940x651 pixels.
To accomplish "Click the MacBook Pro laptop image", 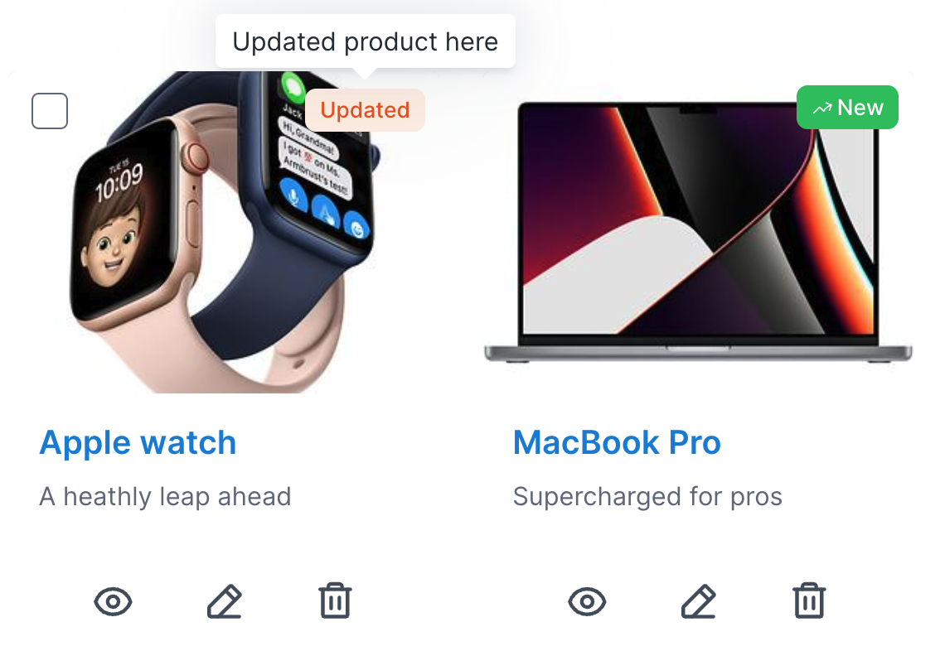I will click(699, 233).
